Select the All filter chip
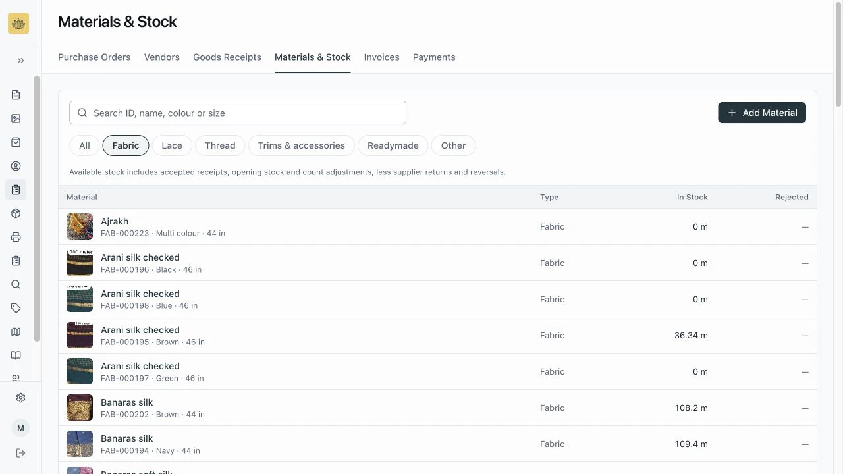 point(84,145)
